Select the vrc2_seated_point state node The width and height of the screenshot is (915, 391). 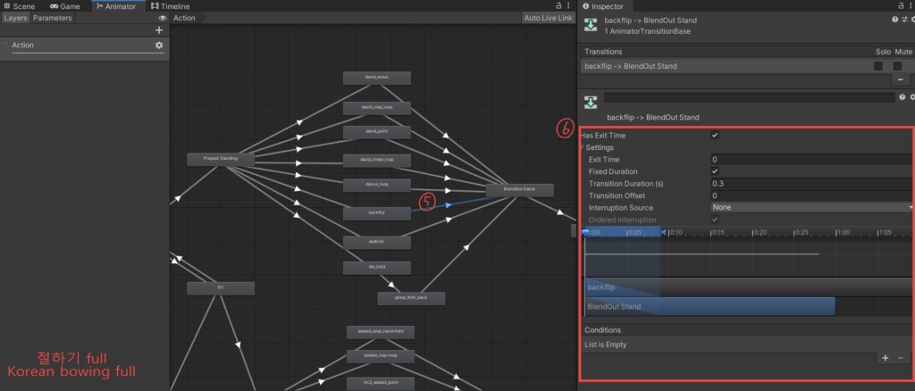(381, 384)
